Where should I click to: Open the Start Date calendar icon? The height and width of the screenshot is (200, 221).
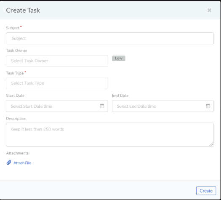(102, 106)
